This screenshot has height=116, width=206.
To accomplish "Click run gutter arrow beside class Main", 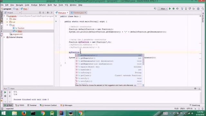I will click(x=56, y=16).
